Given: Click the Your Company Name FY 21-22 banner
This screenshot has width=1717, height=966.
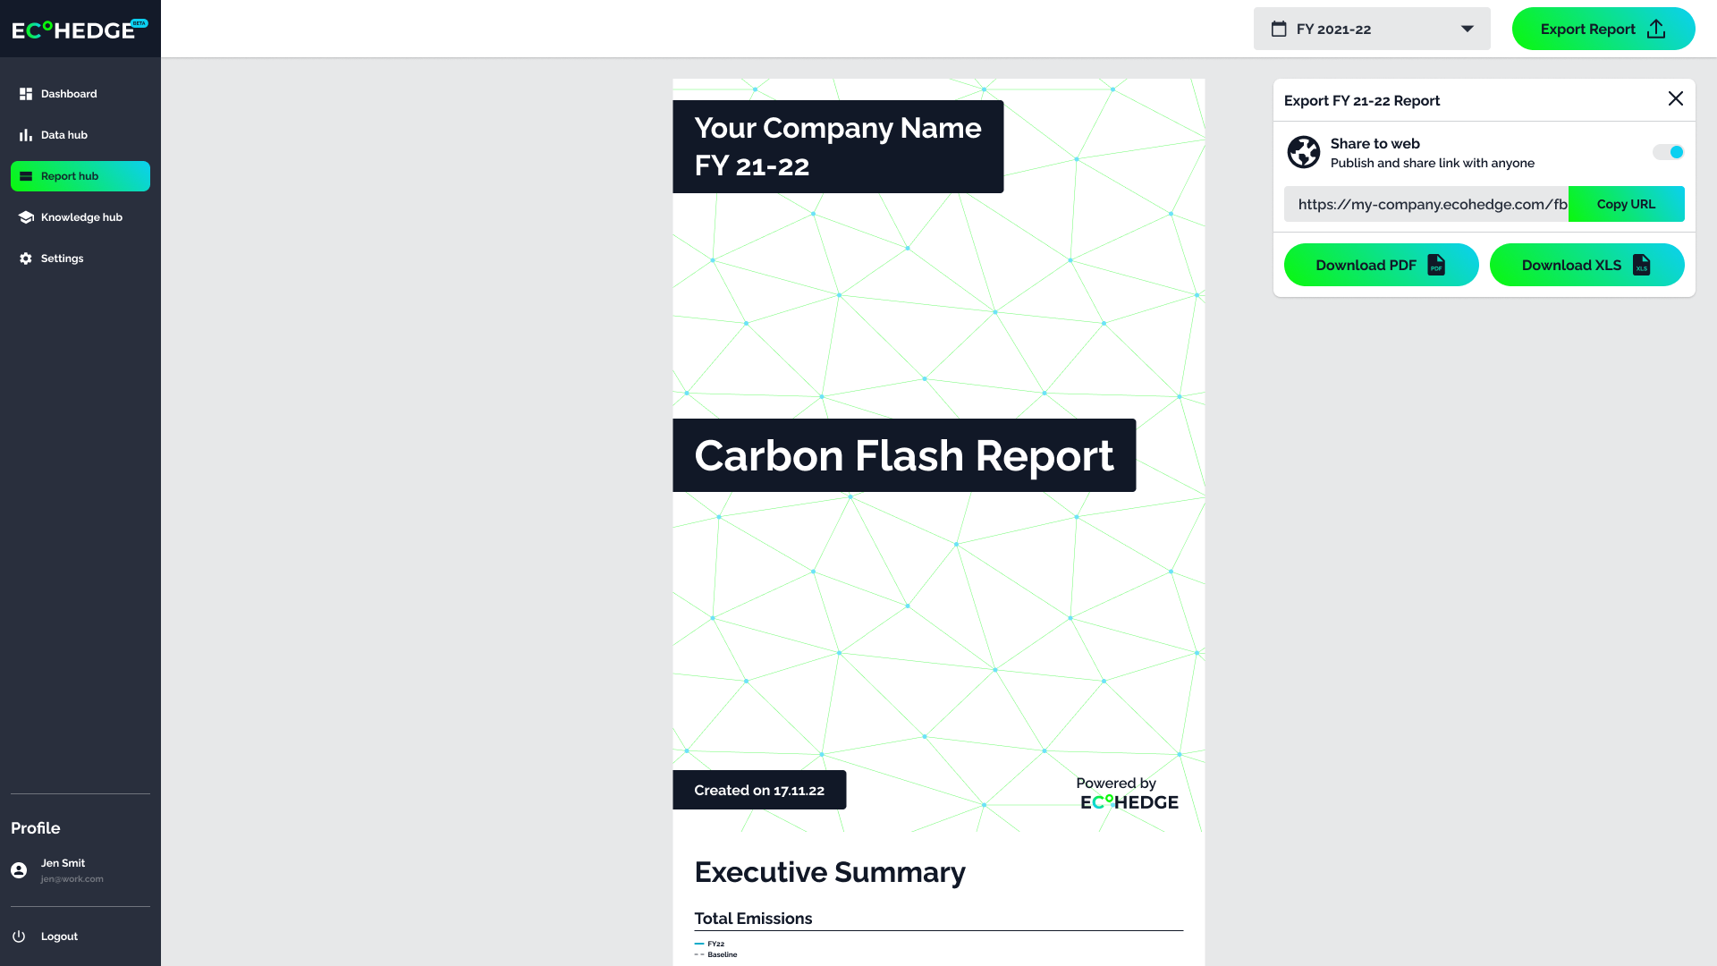Looking at the screenshot, I should pos(838,147).
